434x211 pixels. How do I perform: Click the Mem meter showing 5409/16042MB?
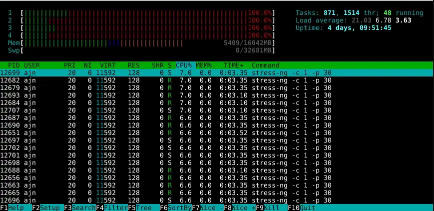(x=148, y=43)
